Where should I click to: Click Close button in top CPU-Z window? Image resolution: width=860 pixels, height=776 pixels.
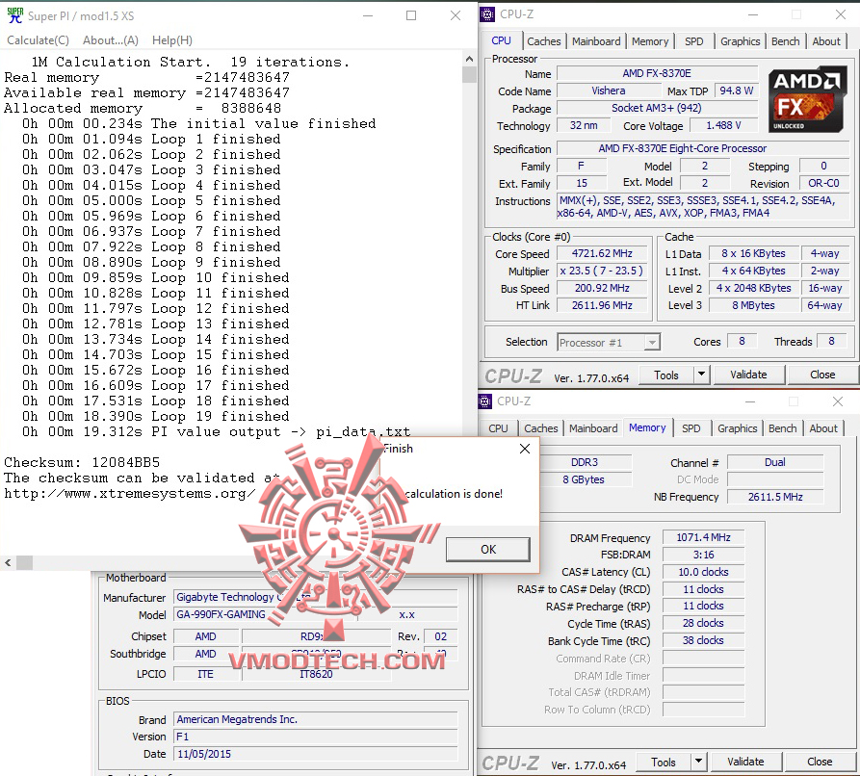[822, 375]
